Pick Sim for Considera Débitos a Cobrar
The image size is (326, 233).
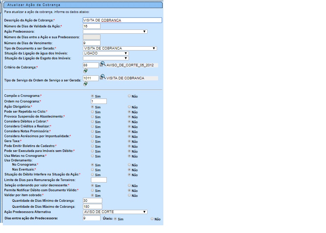[92, 122]
